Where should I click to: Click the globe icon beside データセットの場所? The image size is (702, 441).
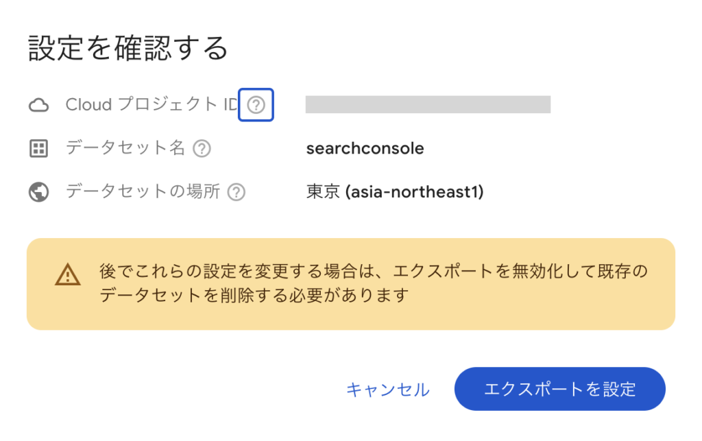[x=39, y=192]
